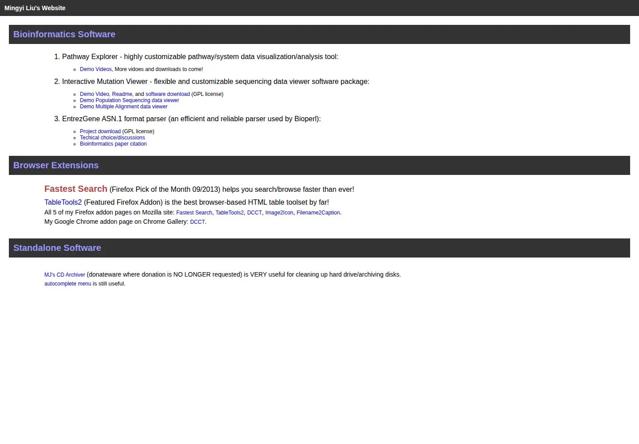Click the software download link
The height and width of the screenshot is (444, 639).
click(x=167, y=94)
